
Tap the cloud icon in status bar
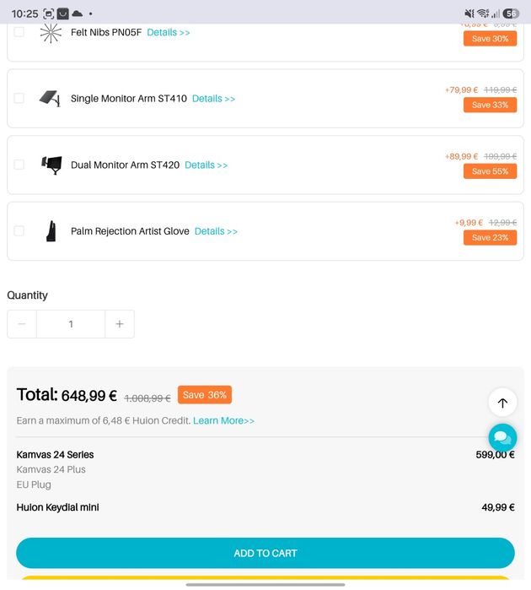(77, 14)
